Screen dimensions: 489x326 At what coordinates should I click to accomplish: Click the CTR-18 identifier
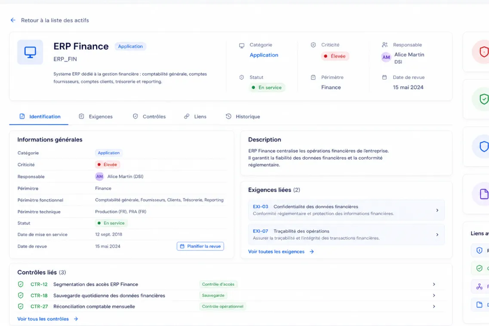pyautogui.click(x=39, y=295)
